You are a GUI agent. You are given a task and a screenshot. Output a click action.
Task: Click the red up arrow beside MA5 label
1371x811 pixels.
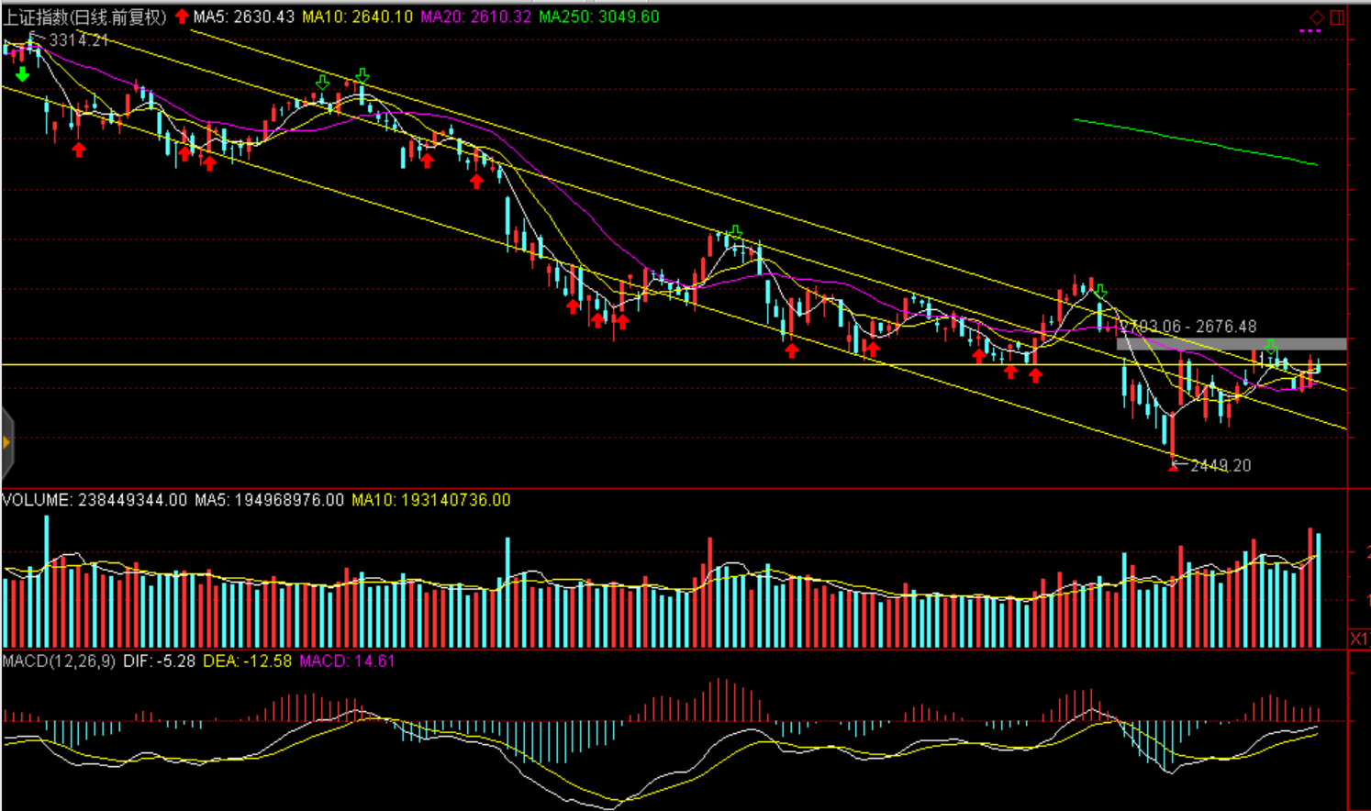click(182, 17)
